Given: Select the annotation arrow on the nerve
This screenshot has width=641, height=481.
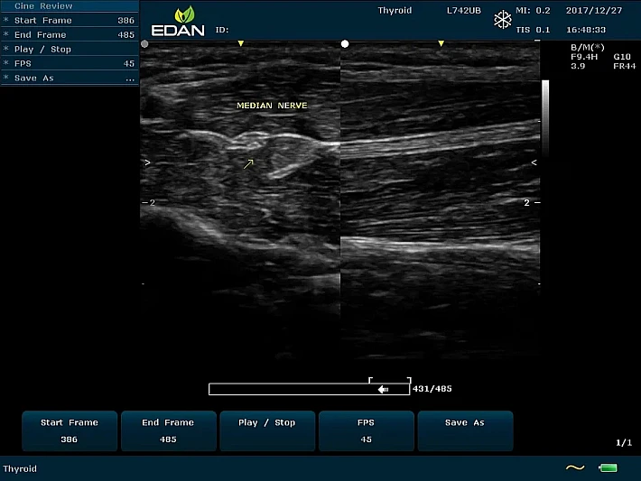Looking at the screenshot, I should [248, 163].
